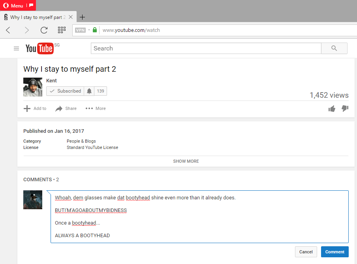Dislike the video with thumbs down
Screen dimensions: 357x264
345,109
